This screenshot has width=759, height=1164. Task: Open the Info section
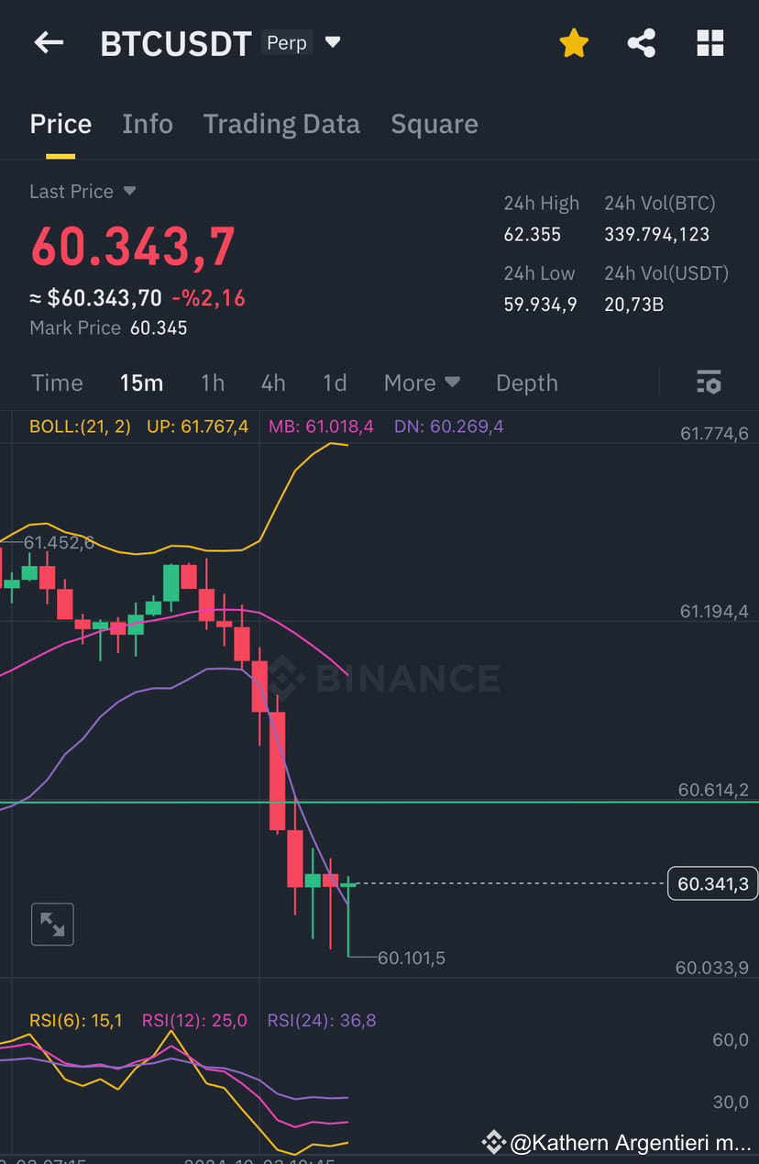click(148, 123)
